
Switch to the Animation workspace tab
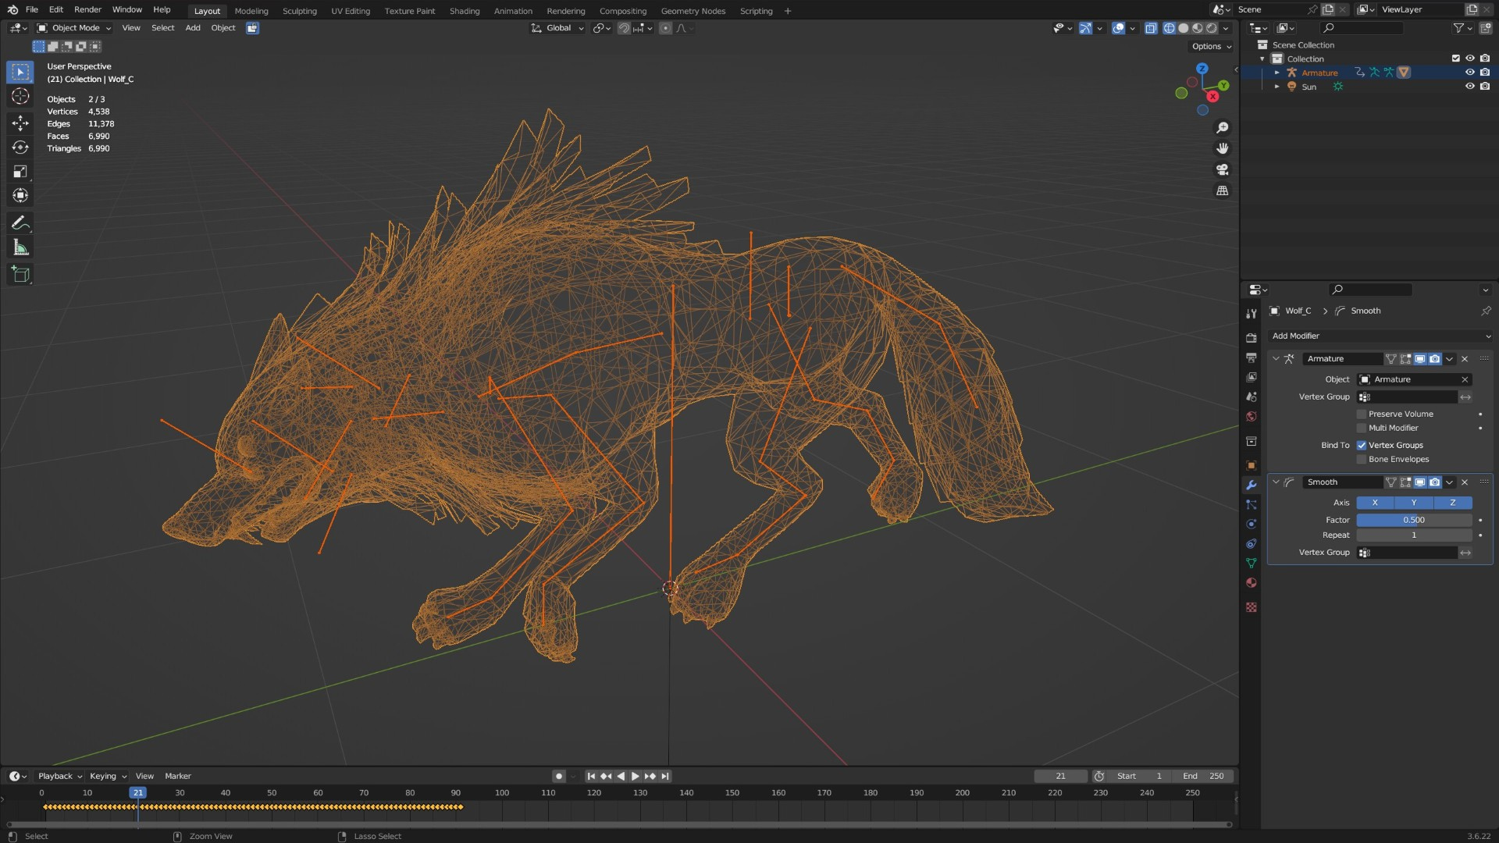coord(513,11)
